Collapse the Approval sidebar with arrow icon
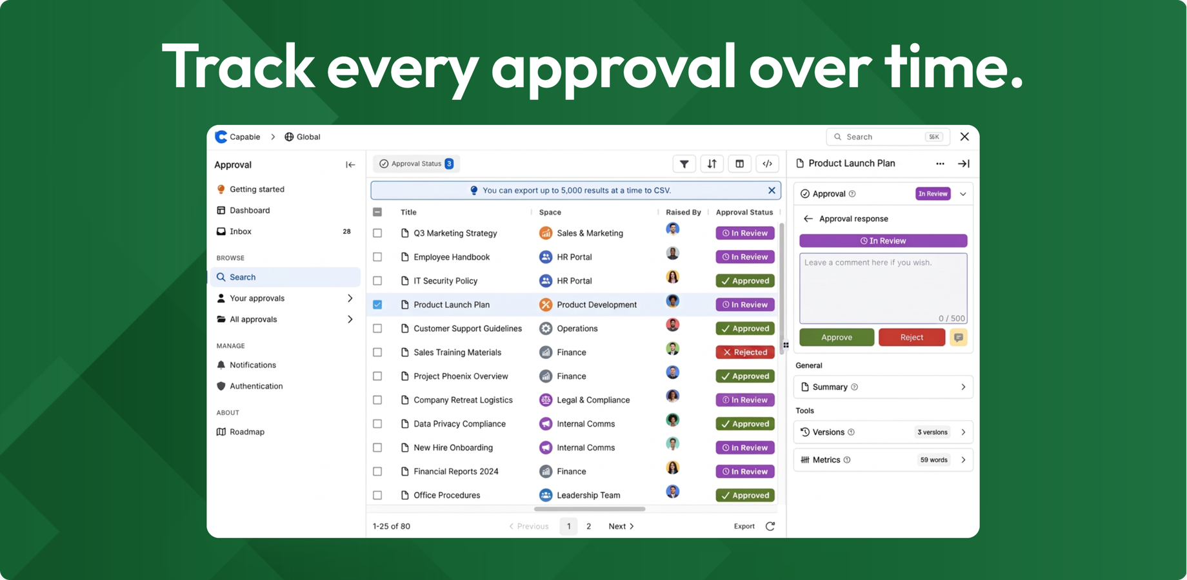Screen dimensions: 1187x580 (350, 165)
